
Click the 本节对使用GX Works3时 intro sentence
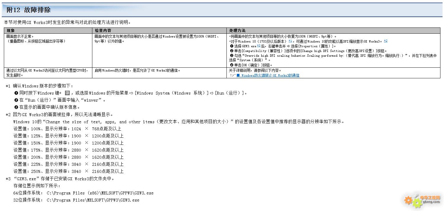pos(67,22)
